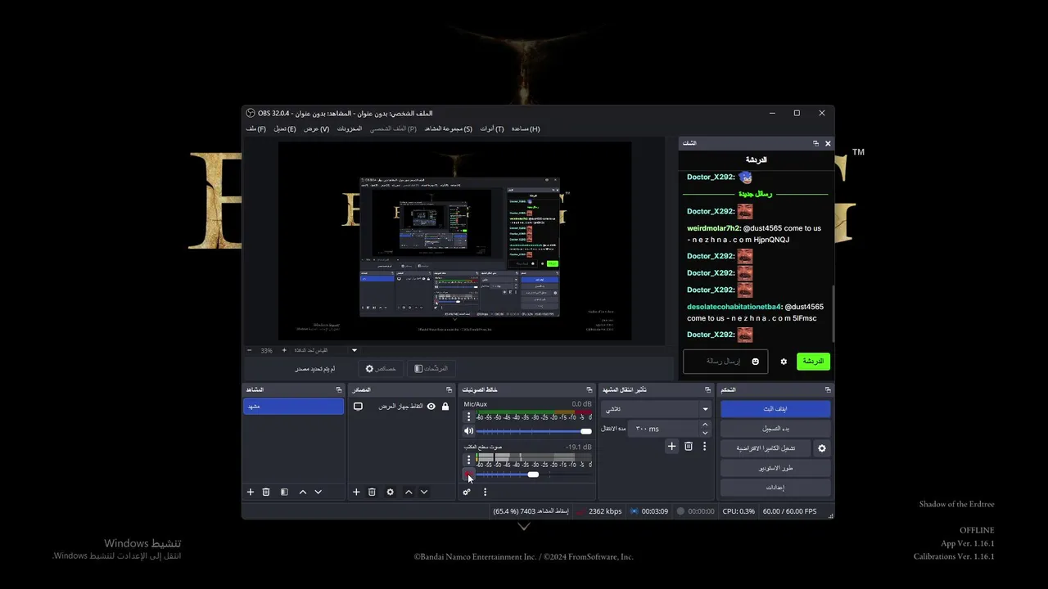Click the display capture source type icon
1048x589 pixels.
click(358, 407)
